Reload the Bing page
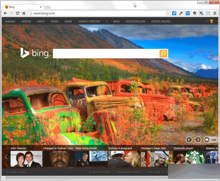Image resolution: width=220 pixels, height=181 pixels. click(x=17, y=13)
